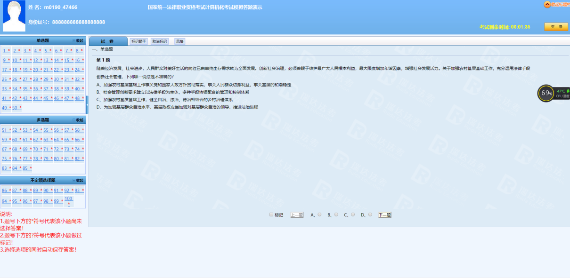Click the orange collapse title bar arrow icon

pos(547,4)
